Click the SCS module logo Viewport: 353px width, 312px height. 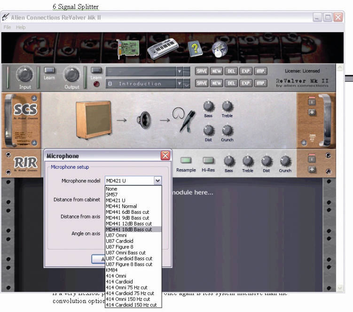point(25,109)
